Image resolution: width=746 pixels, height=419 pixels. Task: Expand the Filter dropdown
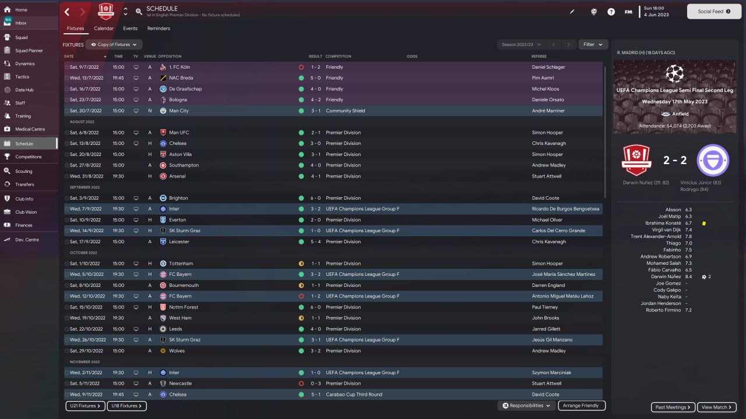[x=593, y=44]
